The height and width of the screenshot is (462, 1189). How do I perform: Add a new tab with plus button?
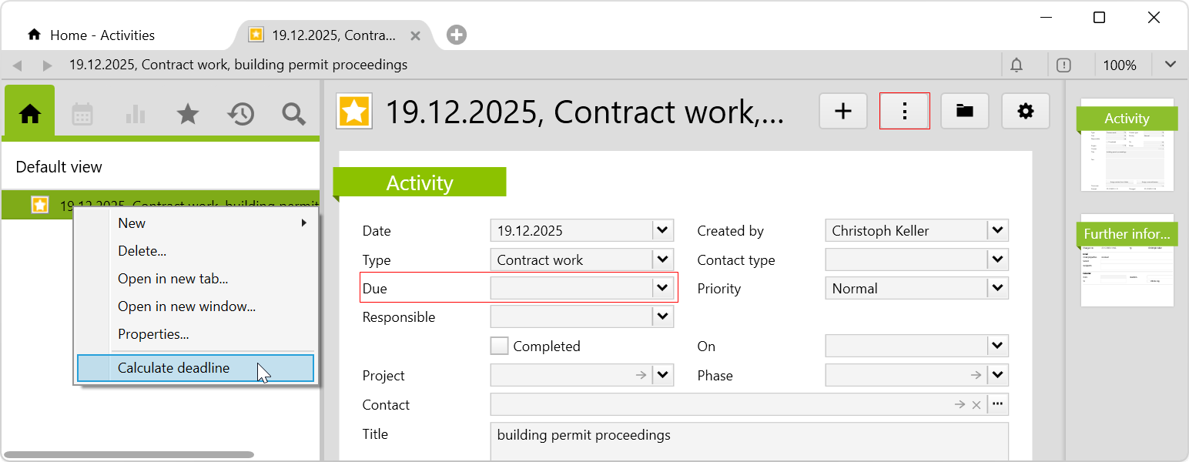pos(457,35)
